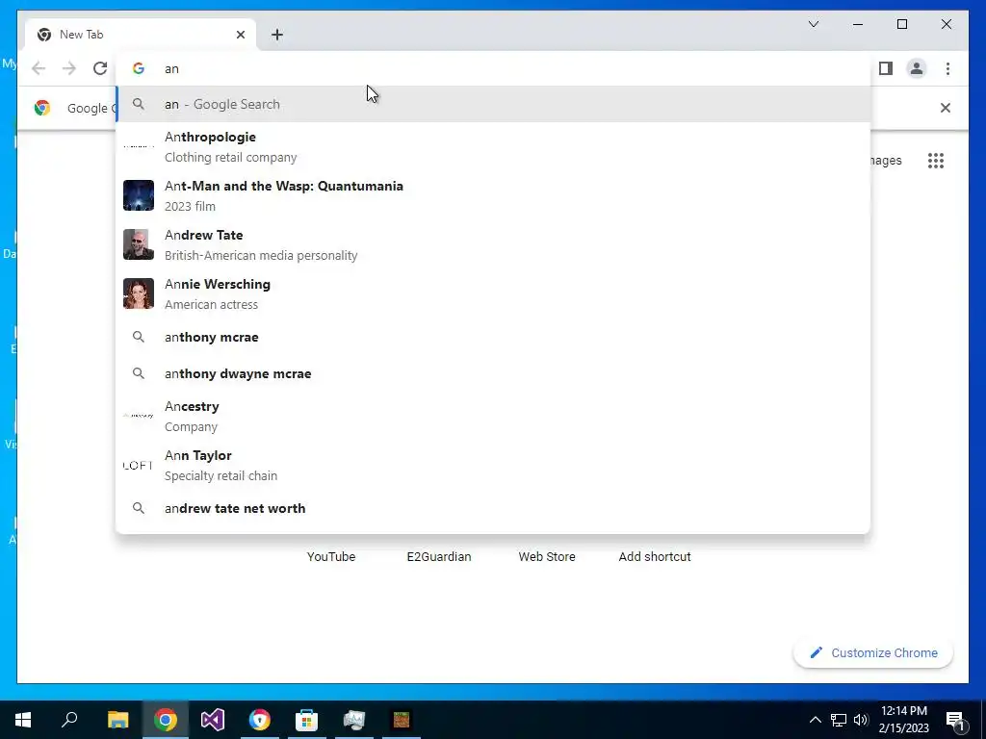Pick 'anthony dwayne mcrae' suggestion
The image size is (986, 739).
[493, 374]
